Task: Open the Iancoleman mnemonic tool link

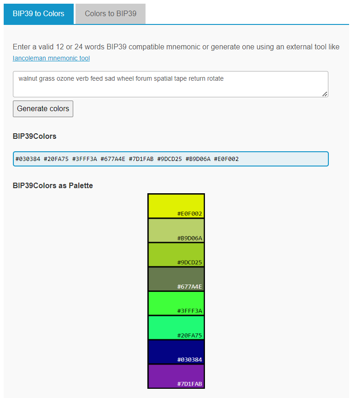Action: pyautogui.click(x=51, y=58)
